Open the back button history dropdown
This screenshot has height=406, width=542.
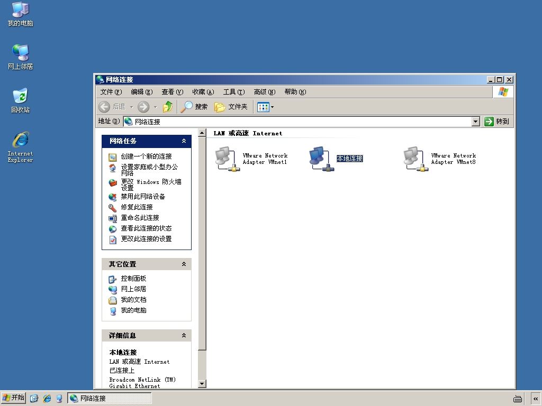coord(131,107)
